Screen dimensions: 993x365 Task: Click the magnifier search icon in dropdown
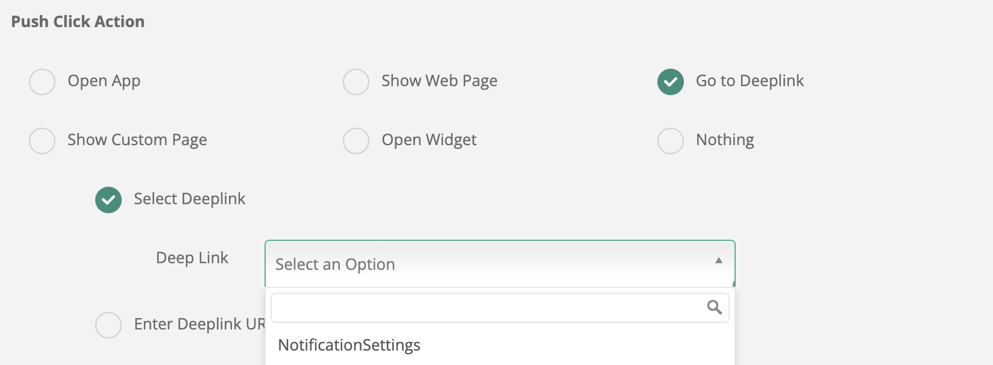tap(714, 307)
